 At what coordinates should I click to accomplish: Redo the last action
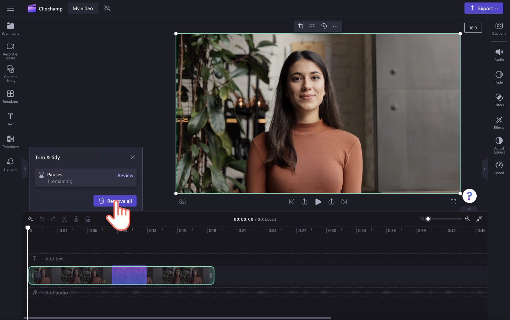53,219
